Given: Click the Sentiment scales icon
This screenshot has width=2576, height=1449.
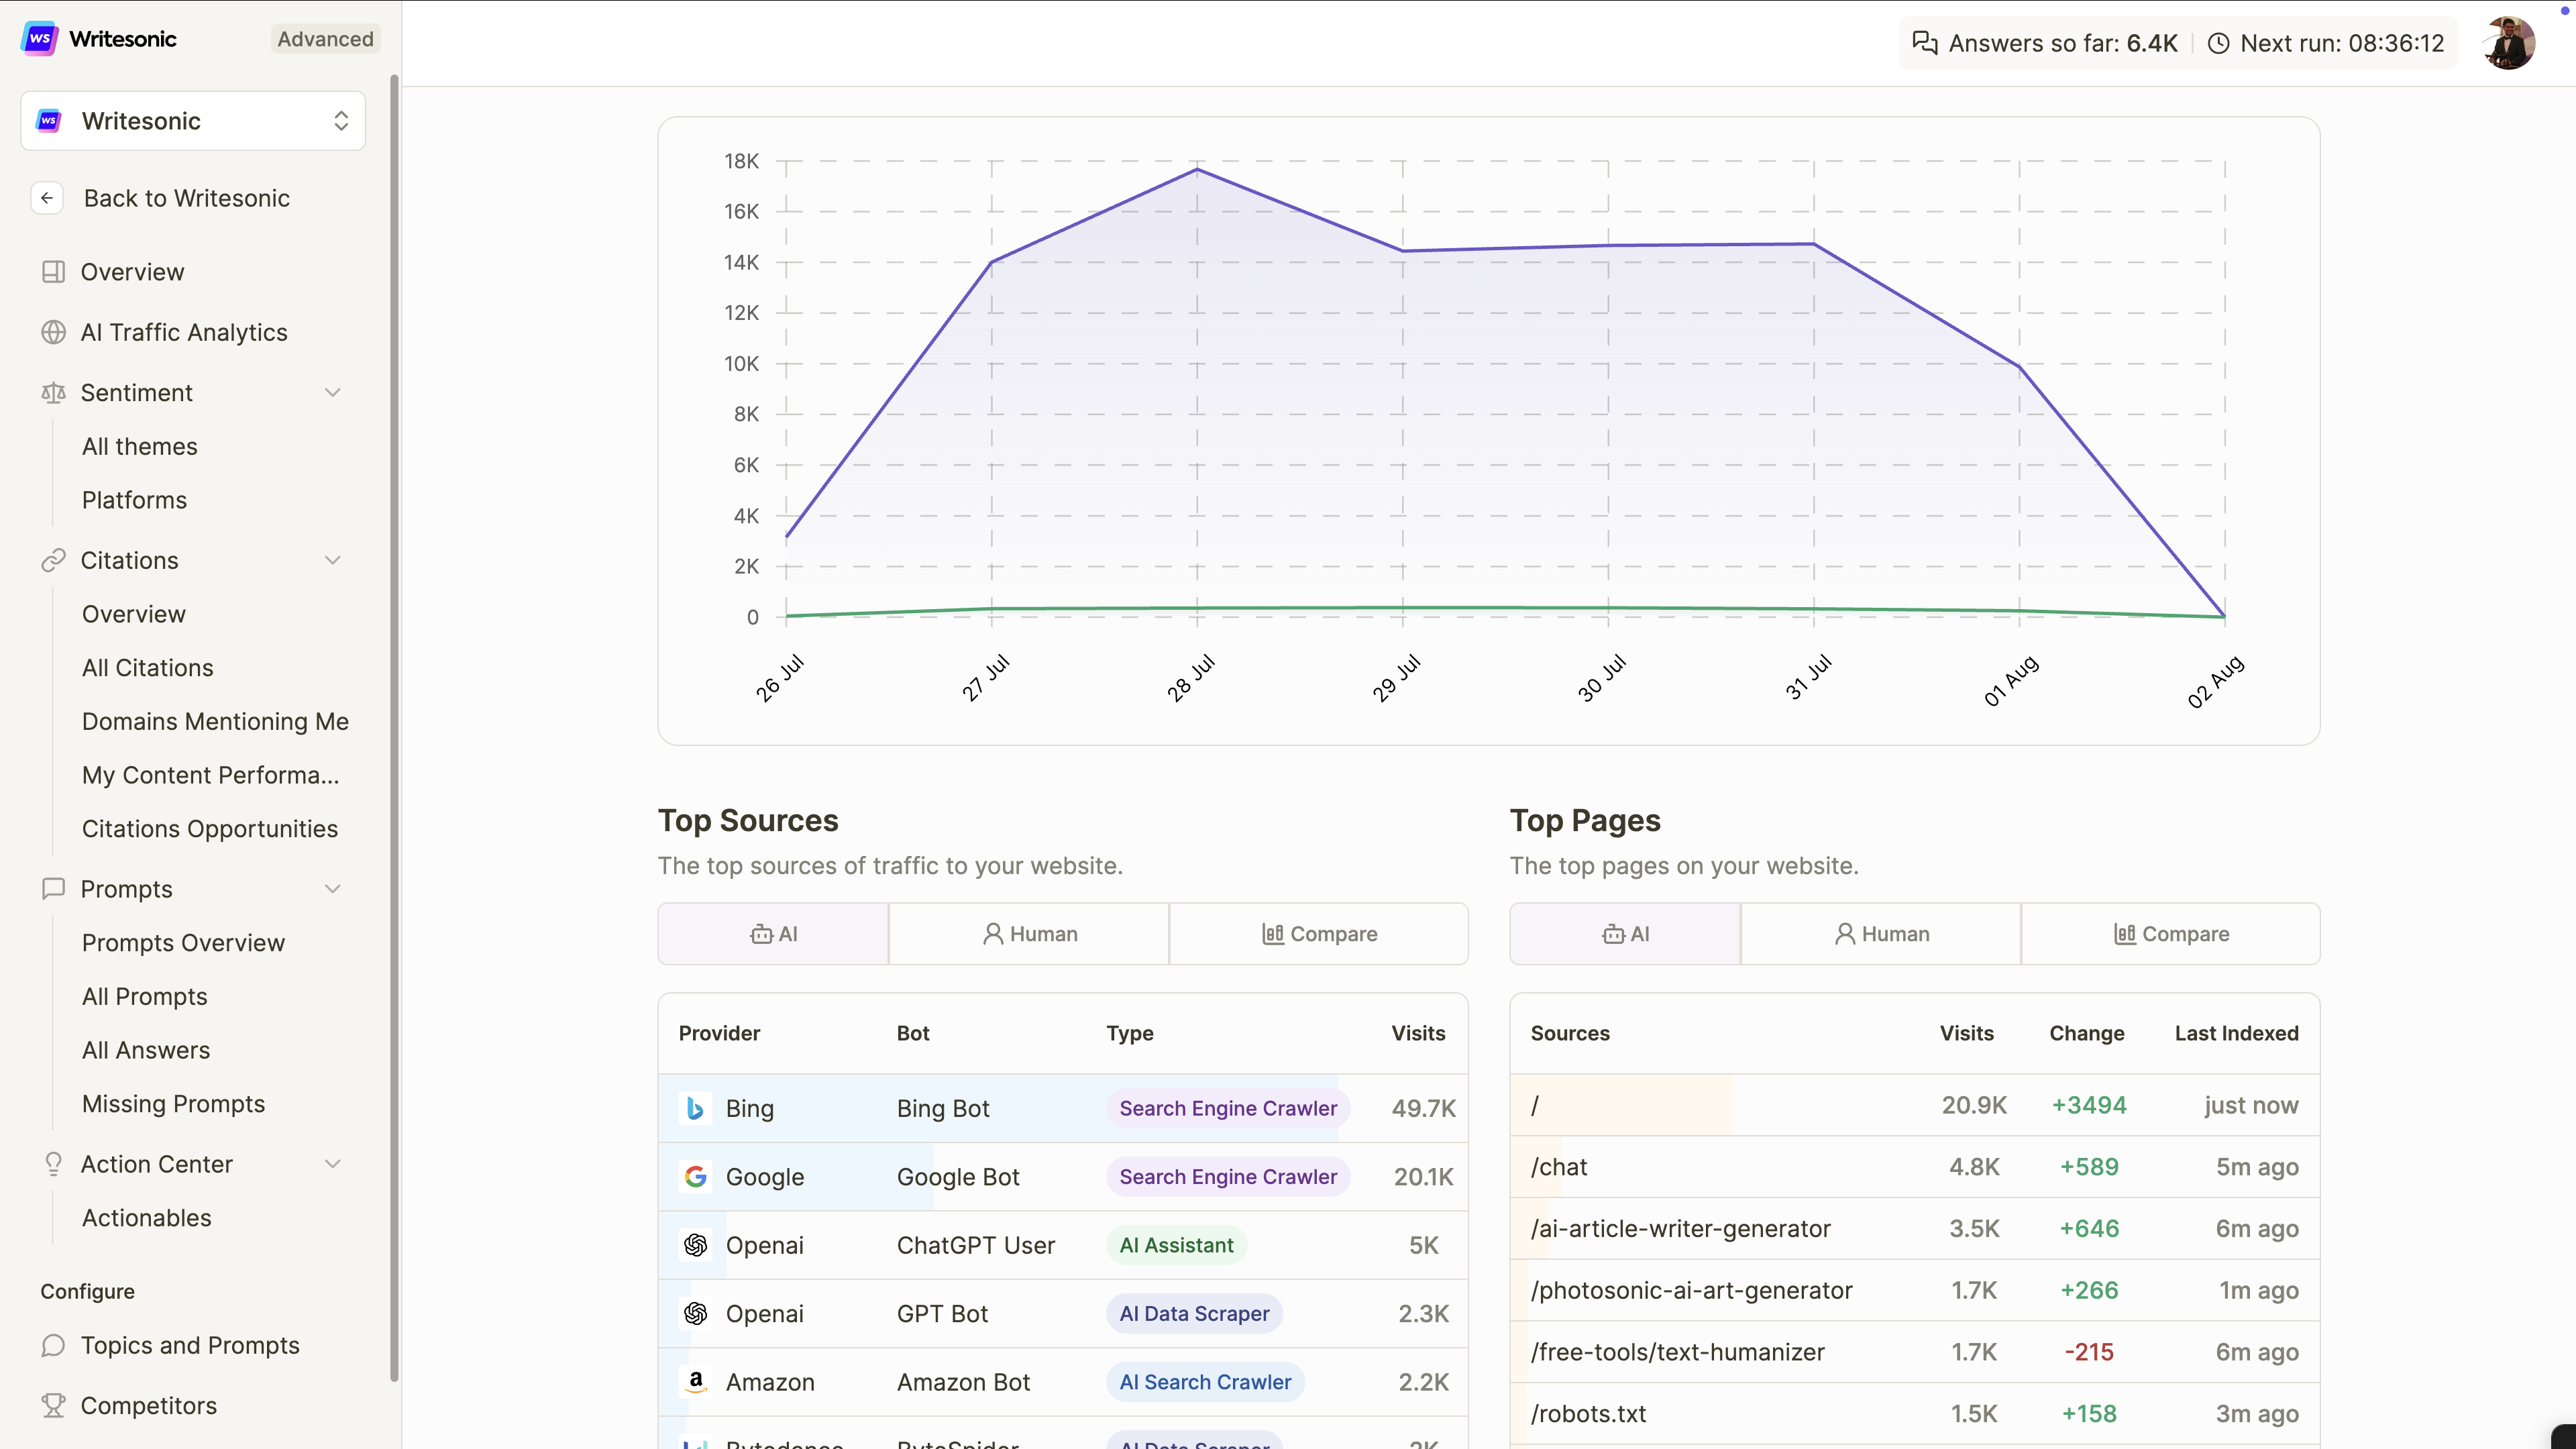Looking at the screenshot, I should (53, 393).
